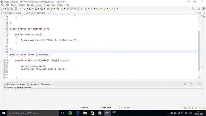206x116 pixels.
Task: Close the Console view tab
Action: click(x=52, y=84)
